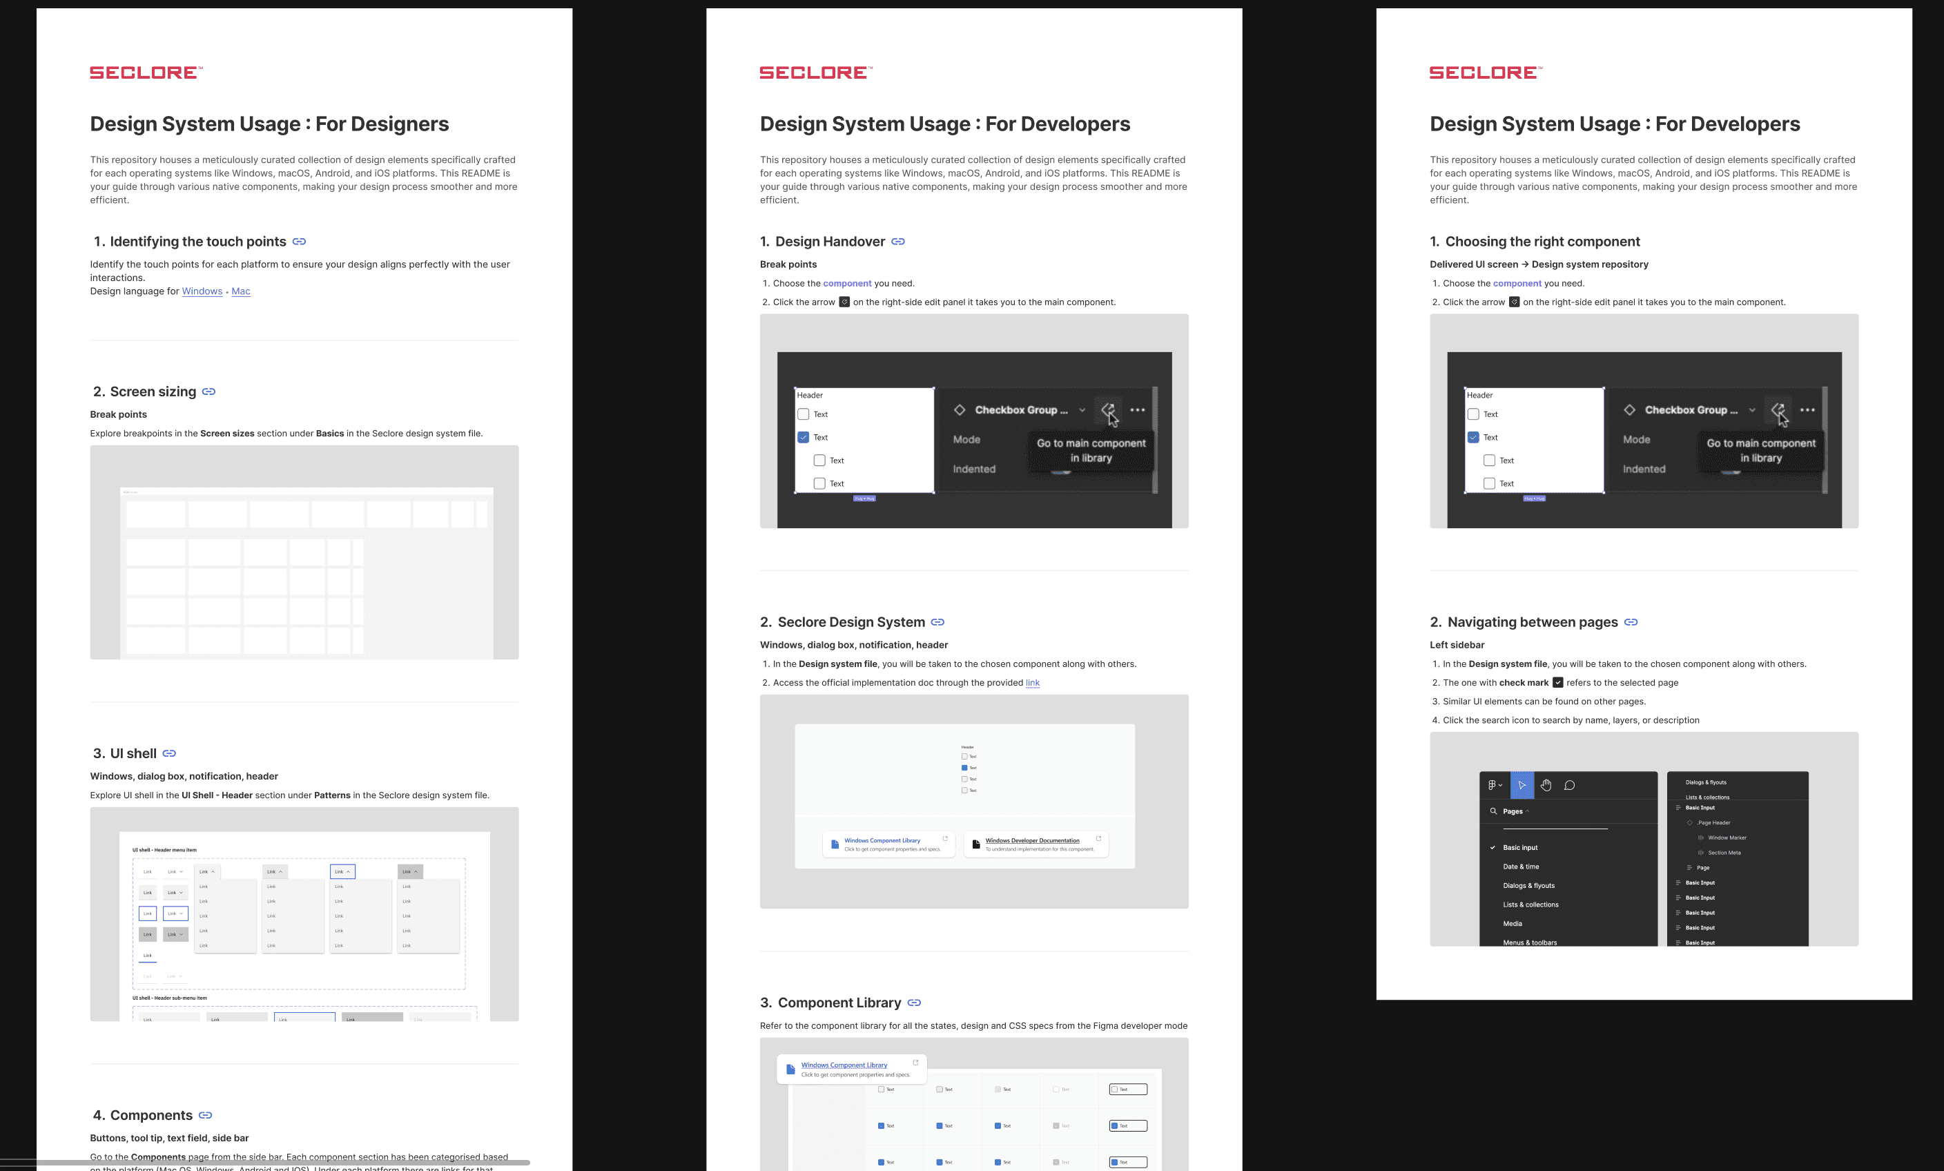Viewport: 1944px width, 1171px height.
Task: Open the Figma logo main menu dropdown
Action: (1495, 785)
